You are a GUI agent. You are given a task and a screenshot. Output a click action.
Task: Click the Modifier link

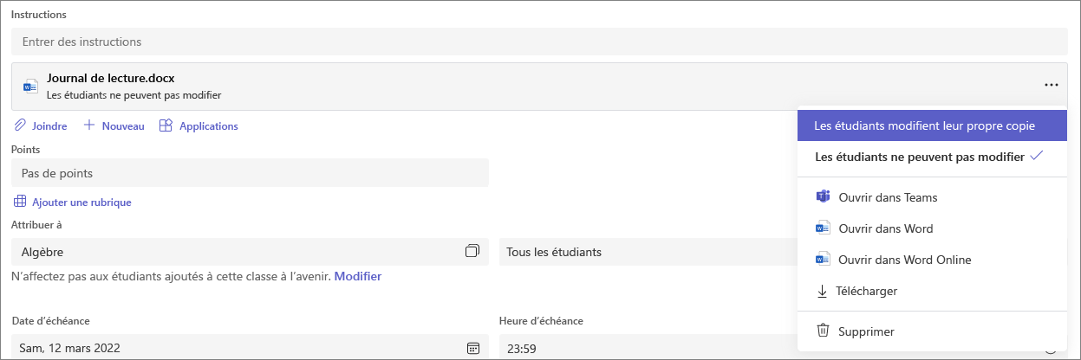(x=358, y=276)
